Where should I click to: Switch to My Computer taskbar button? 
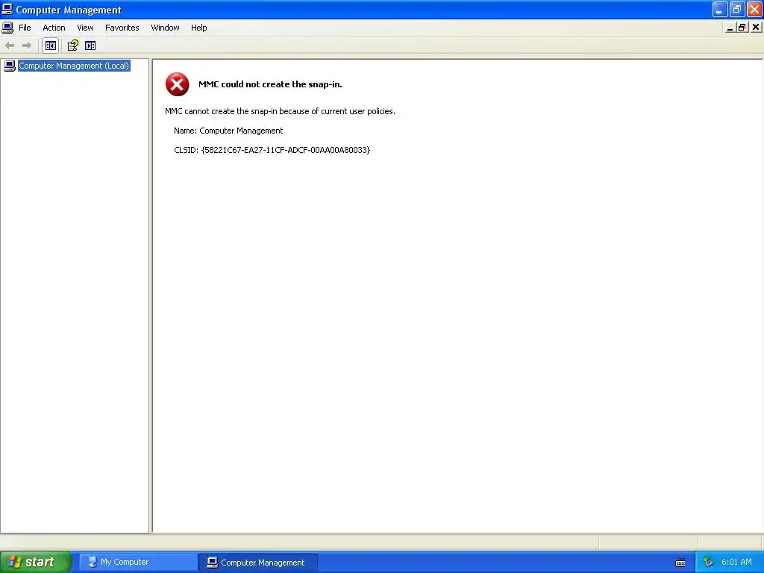[138, 563]
